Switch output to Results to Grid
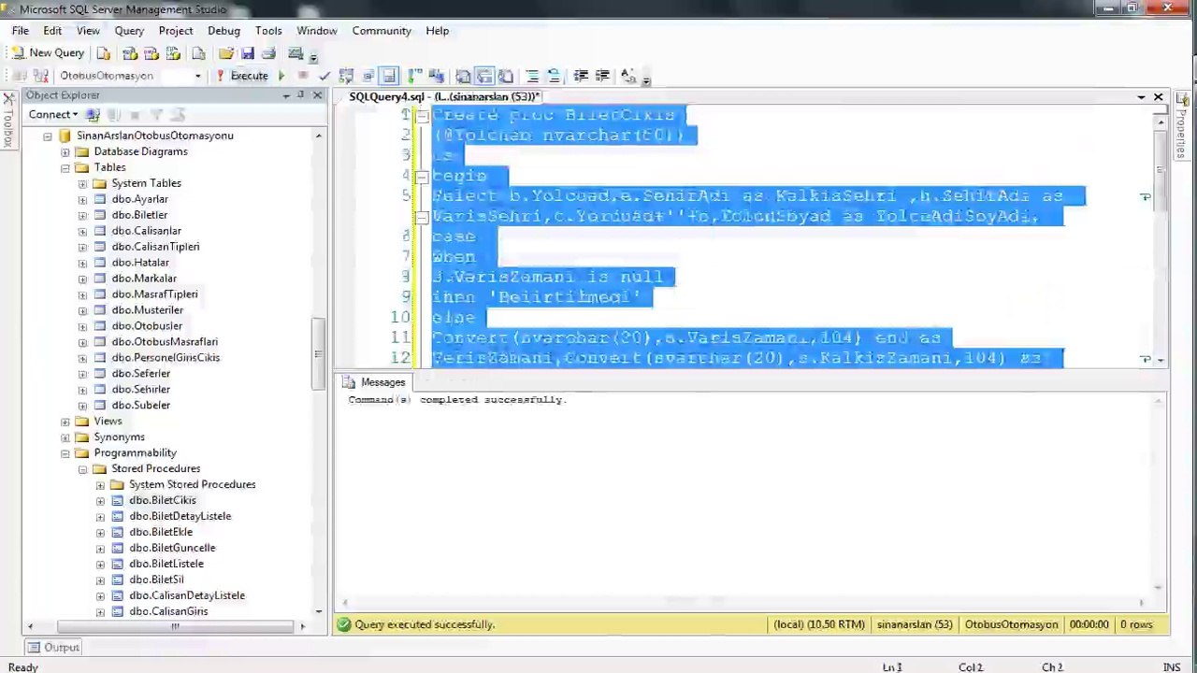1197x673 pixels. click(484, 76)
